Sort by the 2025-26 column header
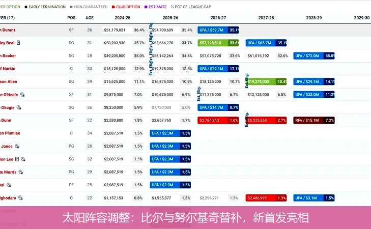 tap(170, 18)
